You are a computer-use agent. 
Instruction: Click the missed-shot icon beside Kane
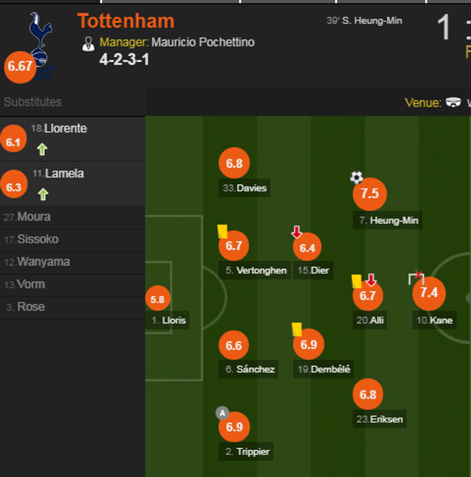(416, 278)
